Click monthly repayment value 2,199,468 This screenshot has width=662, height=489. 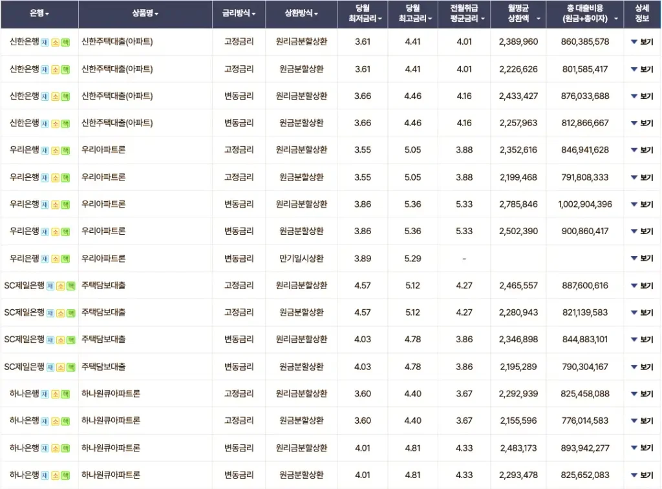coord(518,177)
